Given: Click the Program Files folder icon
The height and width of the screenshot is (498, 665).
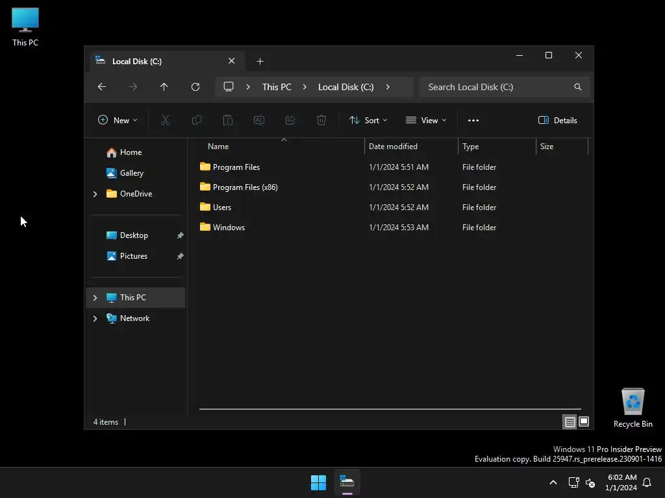Looking at the screenshot, I should (x=205, y=167).
